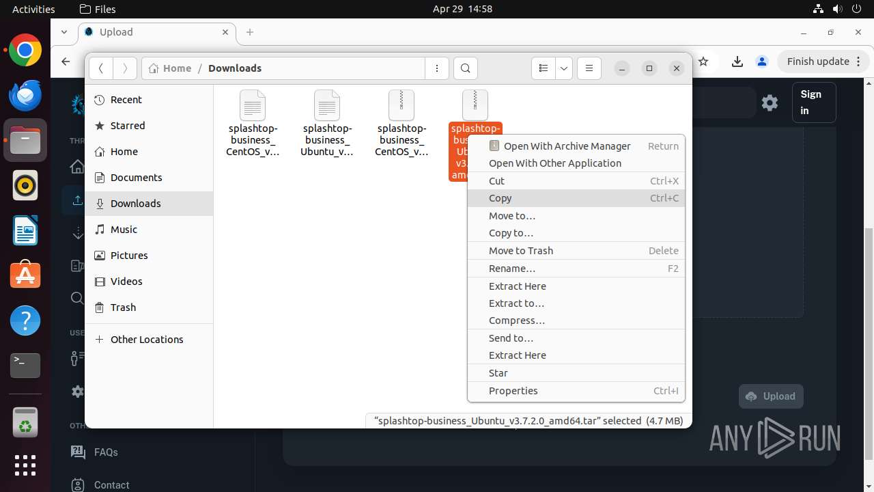Launch Thunderbird mail from the dock
The height and width of the screenshot is (492, 874).
(x=25, y=95)
